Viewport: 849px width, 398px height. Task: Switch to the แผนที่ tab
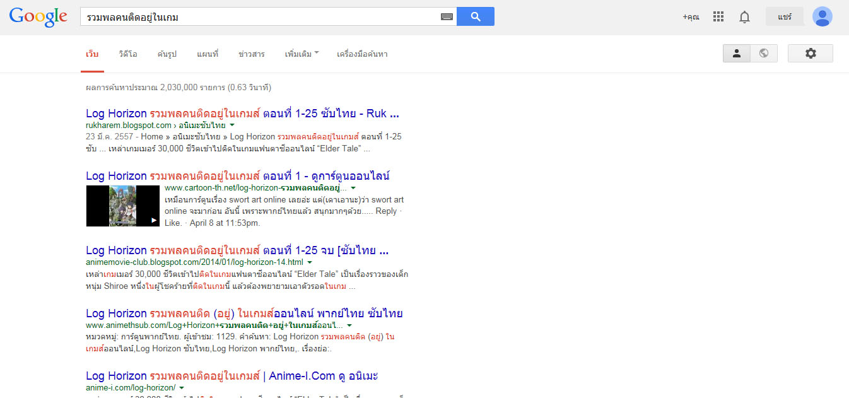pyautogui.click(x=208, y=54)
